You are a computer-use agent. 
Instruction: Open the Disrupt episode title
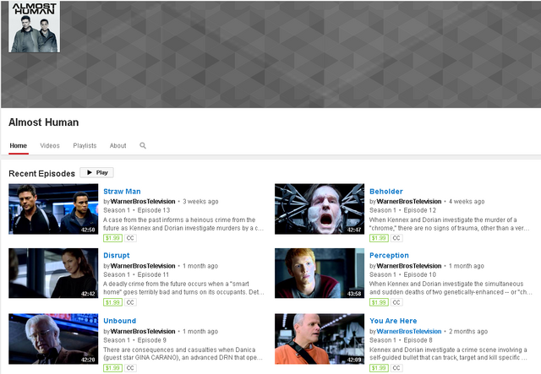(x=117, y=256)
